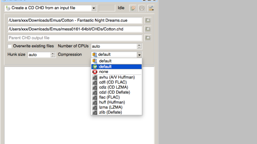Click the run project icon button

point(133,8)
